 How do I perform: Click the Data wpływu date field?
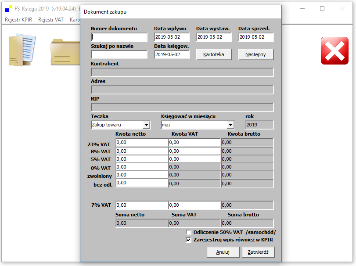pyautogui.click(x=172, y=37)
